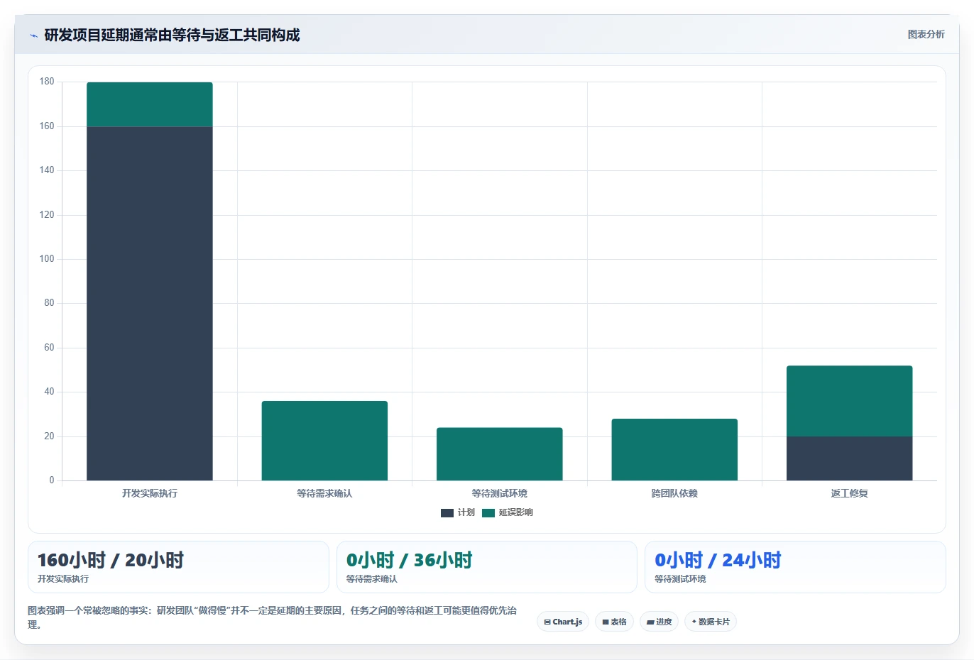Click the 延误影响 legend label

[516, 512]
